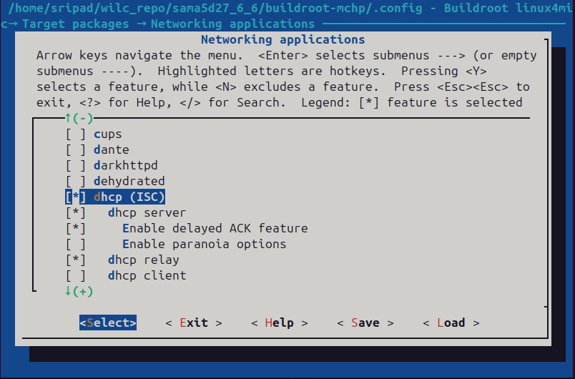Click the down arrow (+) scroll indicator
The image size is (575, 379).
pyautogui.click(x=79, y=292)
